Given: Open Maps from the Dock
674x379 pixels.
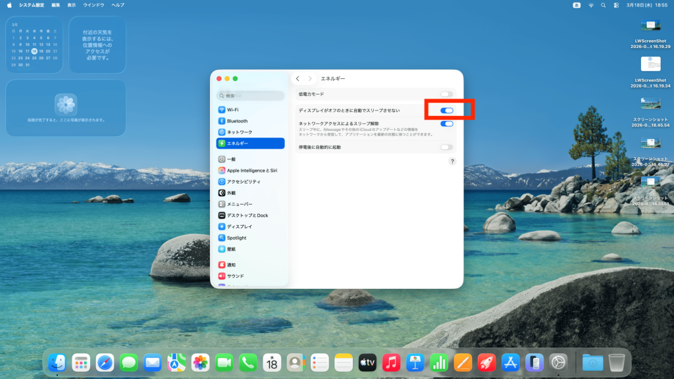Looking at the screenshot, I should (176, 363).
